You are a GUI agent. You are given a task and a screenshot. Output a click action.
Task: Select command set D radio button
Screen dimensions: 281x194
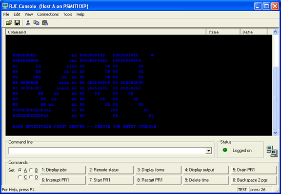click(x=31, y=177)
